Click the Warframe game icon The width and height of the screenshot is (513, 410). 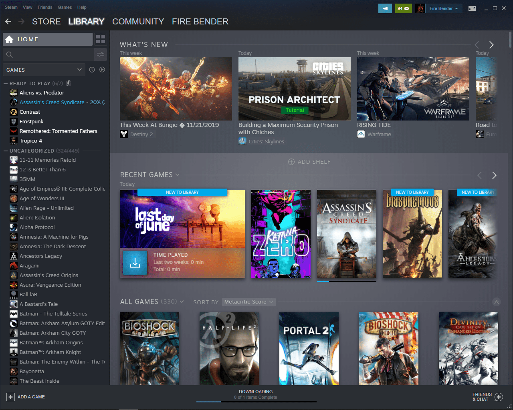361,134
